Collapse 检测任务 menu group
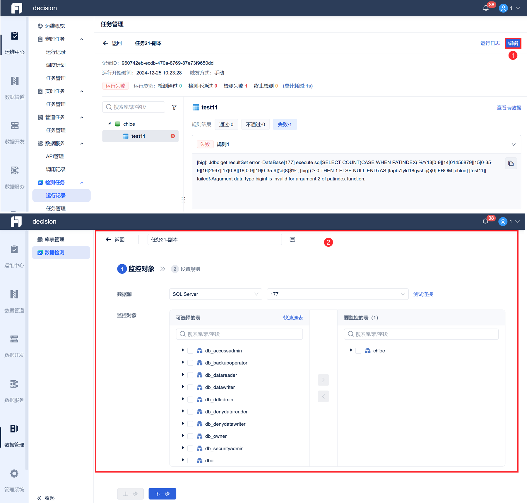Screen dimensions: 527x503 (82, 183)
